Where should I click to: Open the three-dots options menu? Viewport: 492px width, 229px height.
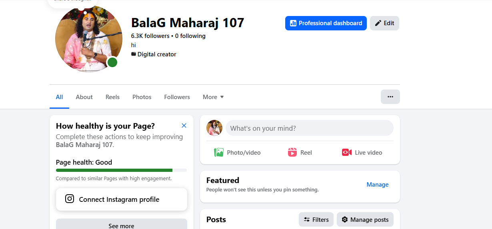click(390, 97)
